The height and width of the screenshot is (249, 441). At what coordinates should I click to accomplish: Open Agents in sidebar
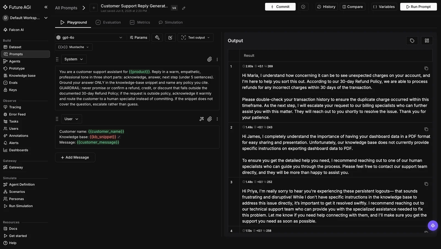[x=25, y=61]
